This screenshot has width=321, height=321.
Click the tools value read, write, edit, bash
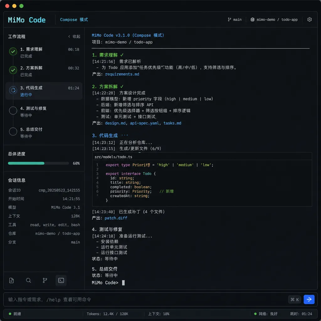(55, 225)
